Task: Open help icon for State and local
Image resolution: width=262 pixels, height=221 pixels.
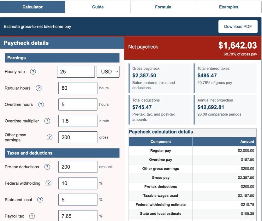Action: (x=40, y=200)
